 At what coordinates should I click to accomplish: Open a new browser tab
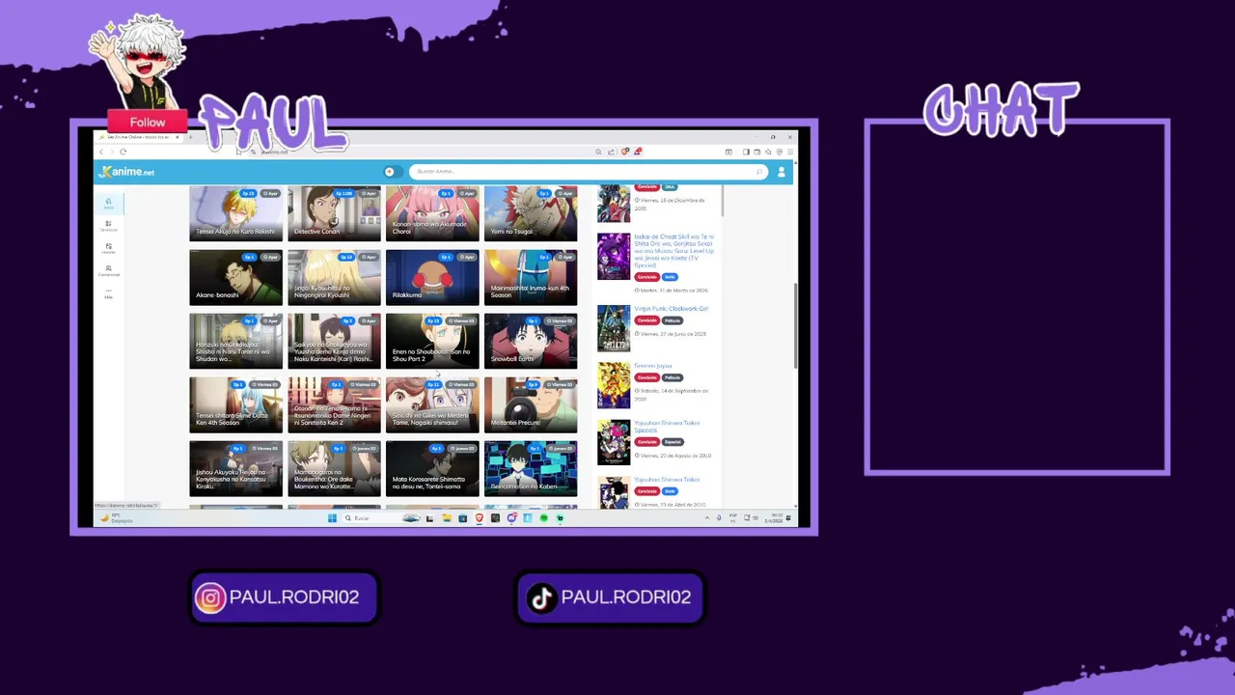tap(190, 137)
